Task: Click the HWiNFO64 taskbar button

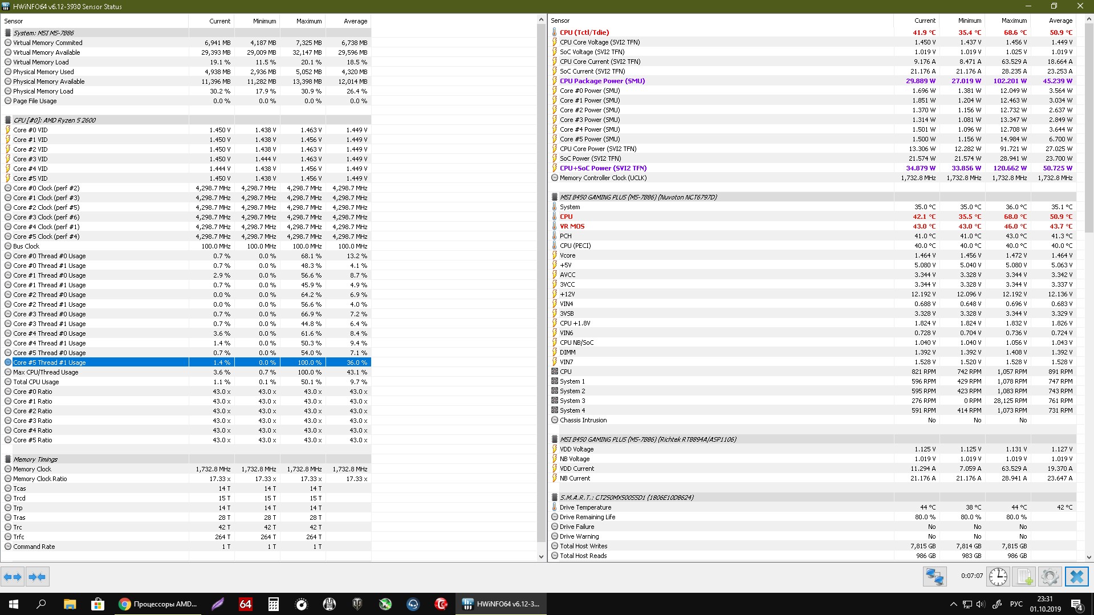Action: coord(501,604)
